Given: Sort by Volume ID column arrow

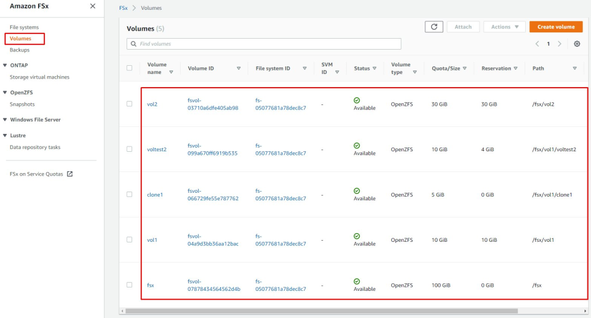Looking at the screenshot, I should pos(238,68).
